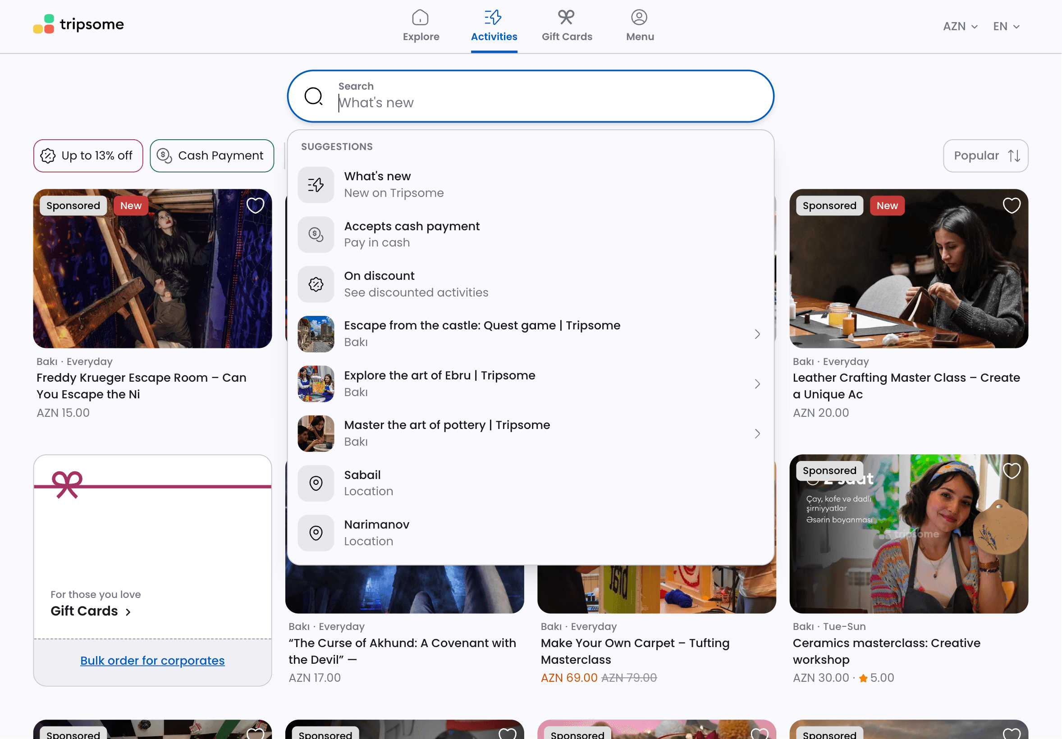1062x739 pixels.
Task: Click the sort arrows icon beside Popular
Action: tap(1014, 156)
